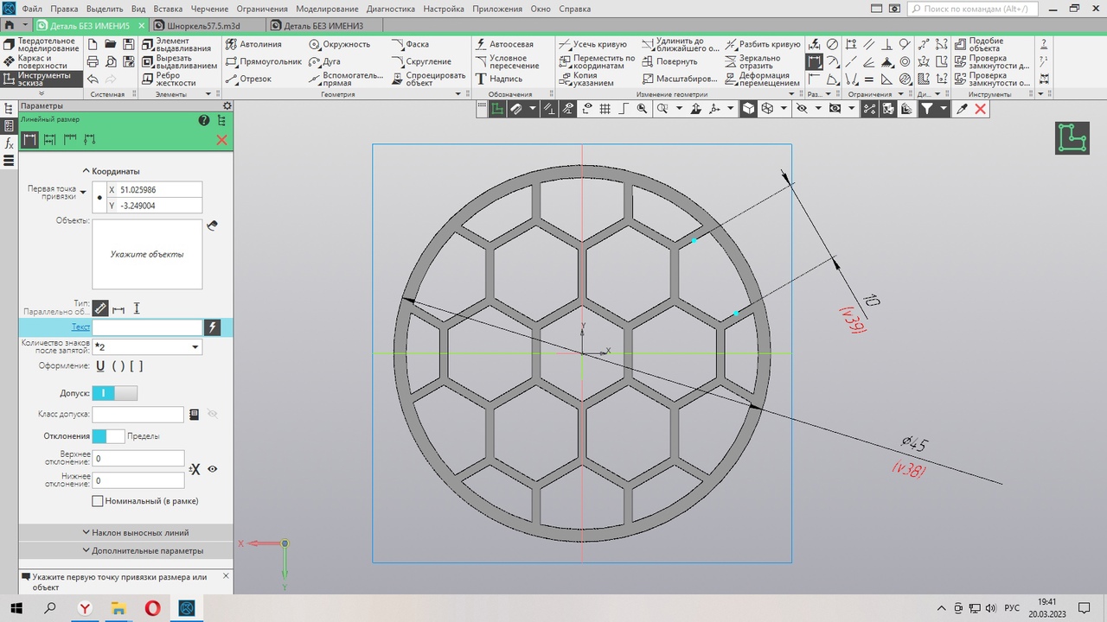1107x622 pixels.
Task: Insert text with the Надпись tool
Action: (499, 79)
